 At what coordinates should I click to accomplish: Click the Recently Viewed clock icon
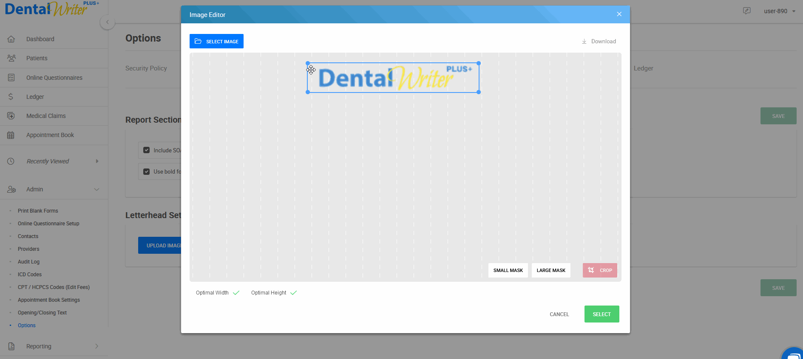click(x=11, y=161)
